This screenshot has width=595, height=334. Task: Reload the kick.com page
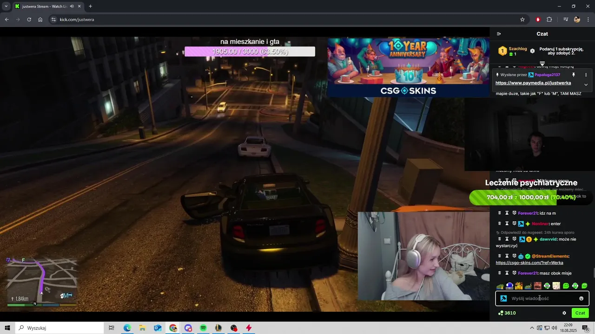click(29, 19)
